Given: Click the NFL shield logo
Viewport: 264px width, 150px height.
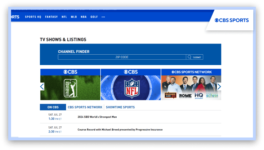Looking at the screenshot, I should point(132,89).
